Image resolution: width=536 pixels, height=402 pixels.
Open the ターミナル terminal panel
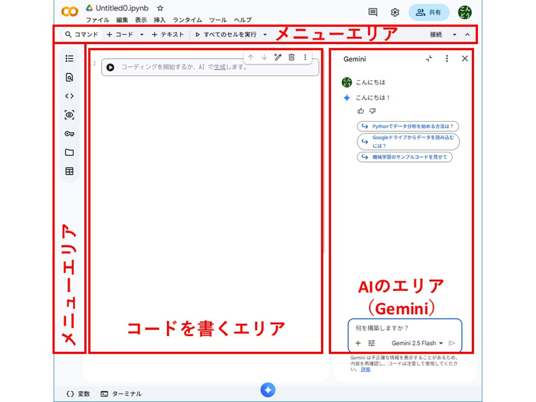(x=121, y=394)
